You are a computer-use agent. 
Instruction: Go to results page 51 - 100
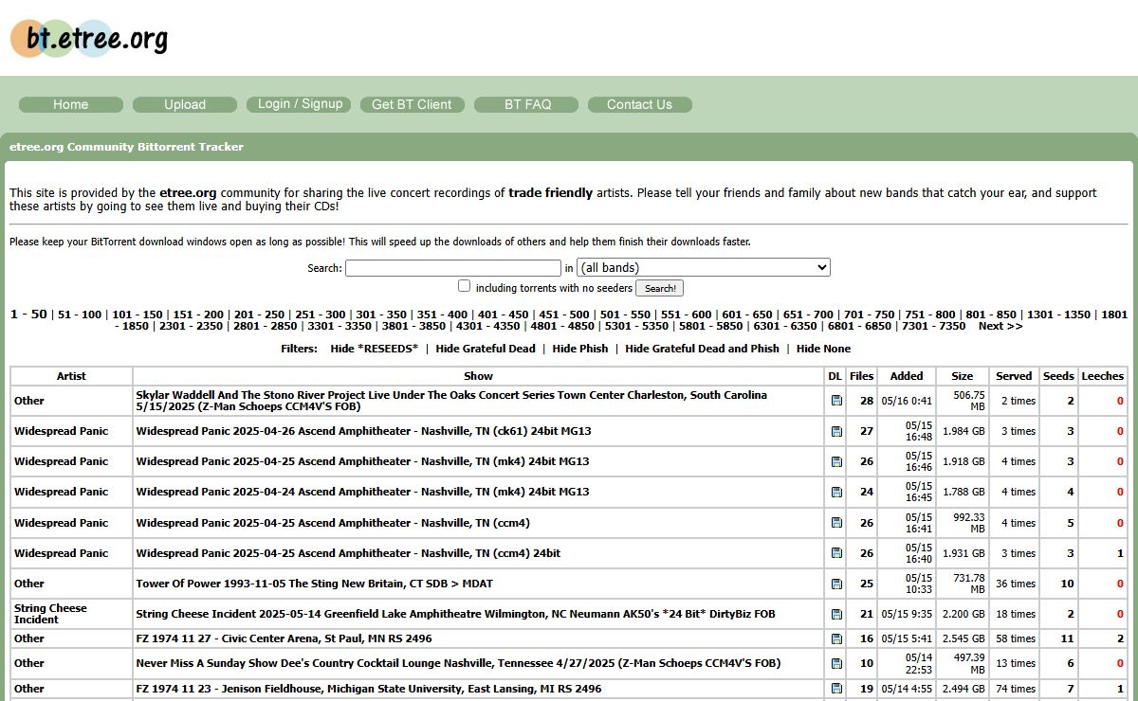(x=80, y=315)
